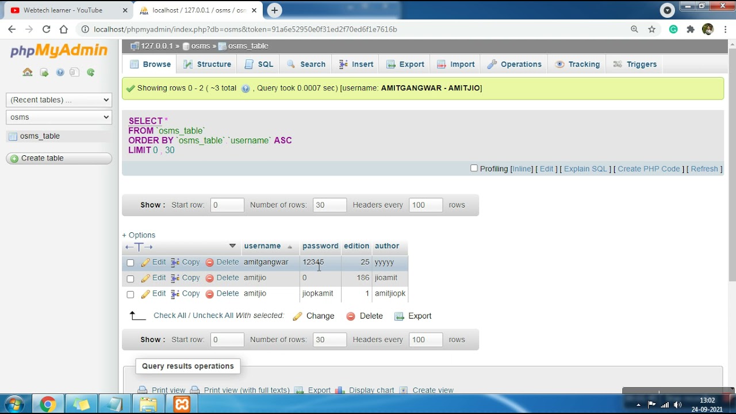The height and width of the screenshot is (414, 736).
Task: Go to the Insert tab
Action: 356,64
